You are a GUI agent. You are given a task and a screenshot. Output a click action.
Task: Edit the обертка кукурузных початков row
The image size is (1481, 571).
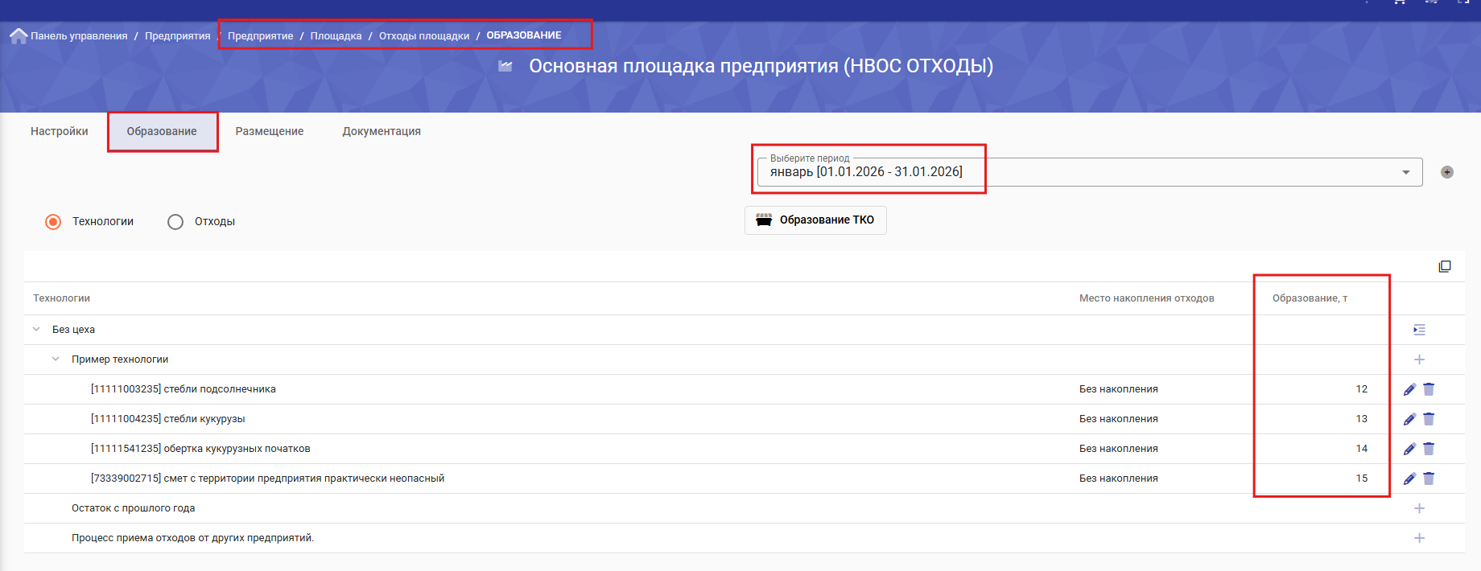point(1409,449)
